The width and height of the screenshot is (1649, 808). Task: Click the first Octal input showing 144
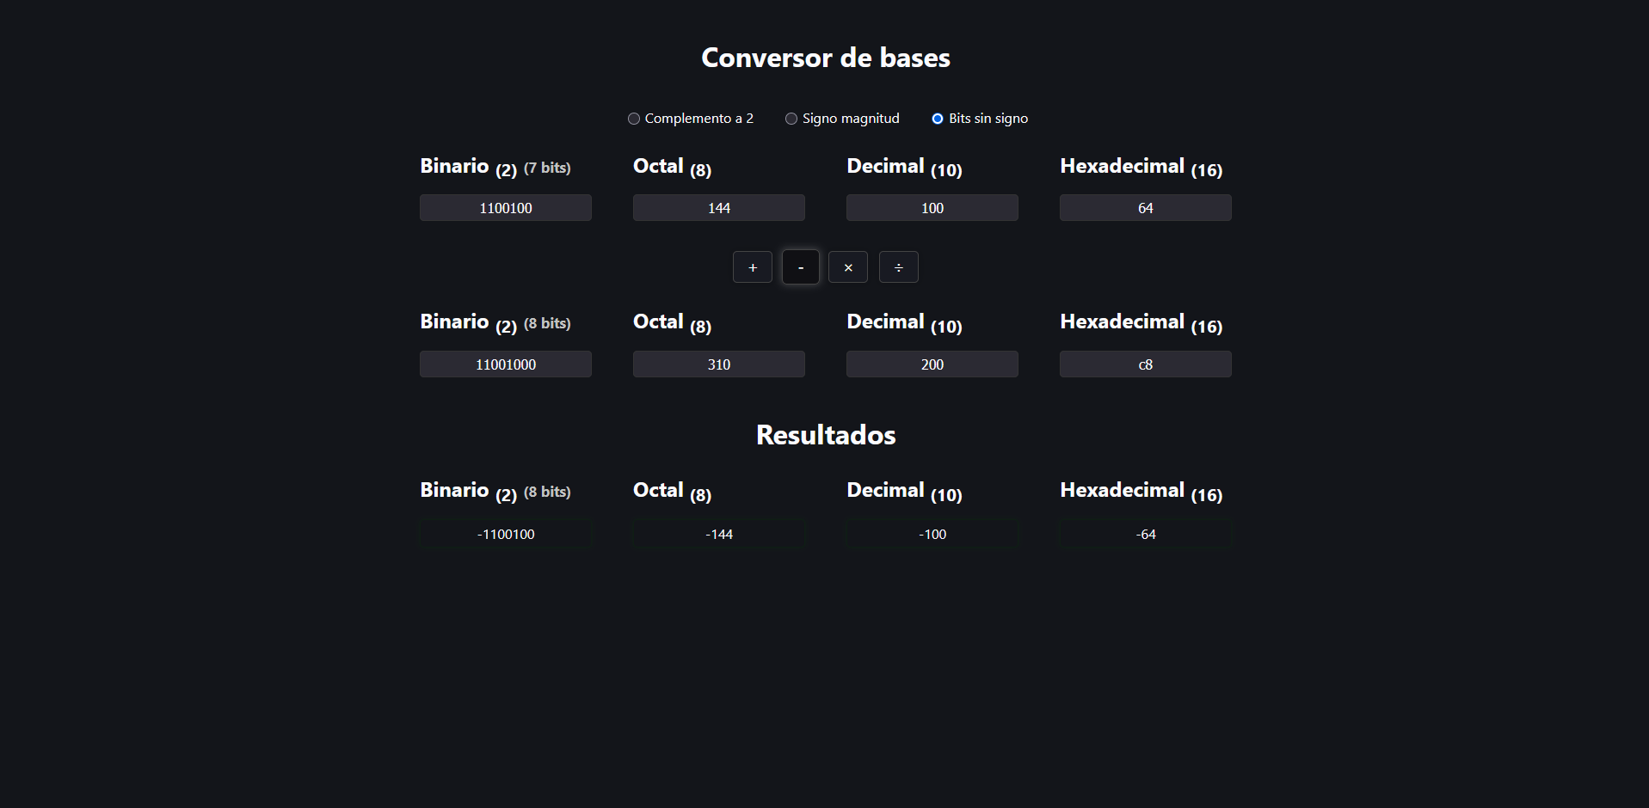pyautogui.click(x=718, y=207)
